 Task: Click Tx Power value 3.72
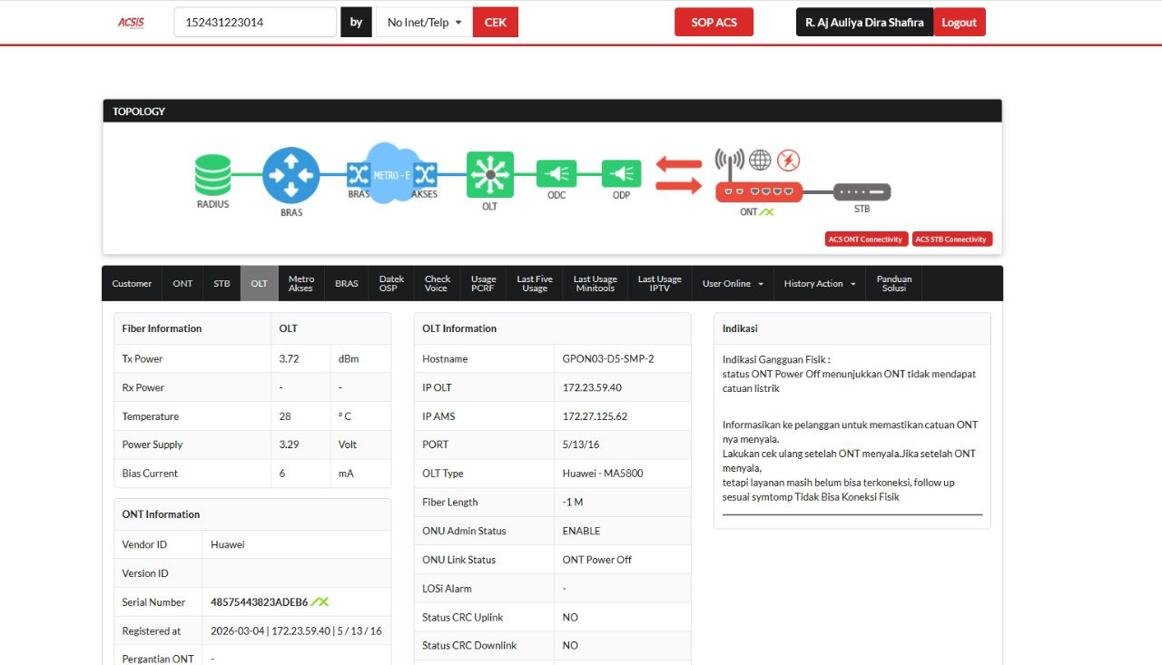[x=289, y=358]
